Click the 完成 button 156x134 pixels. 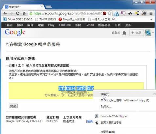[x=13, y=106]
